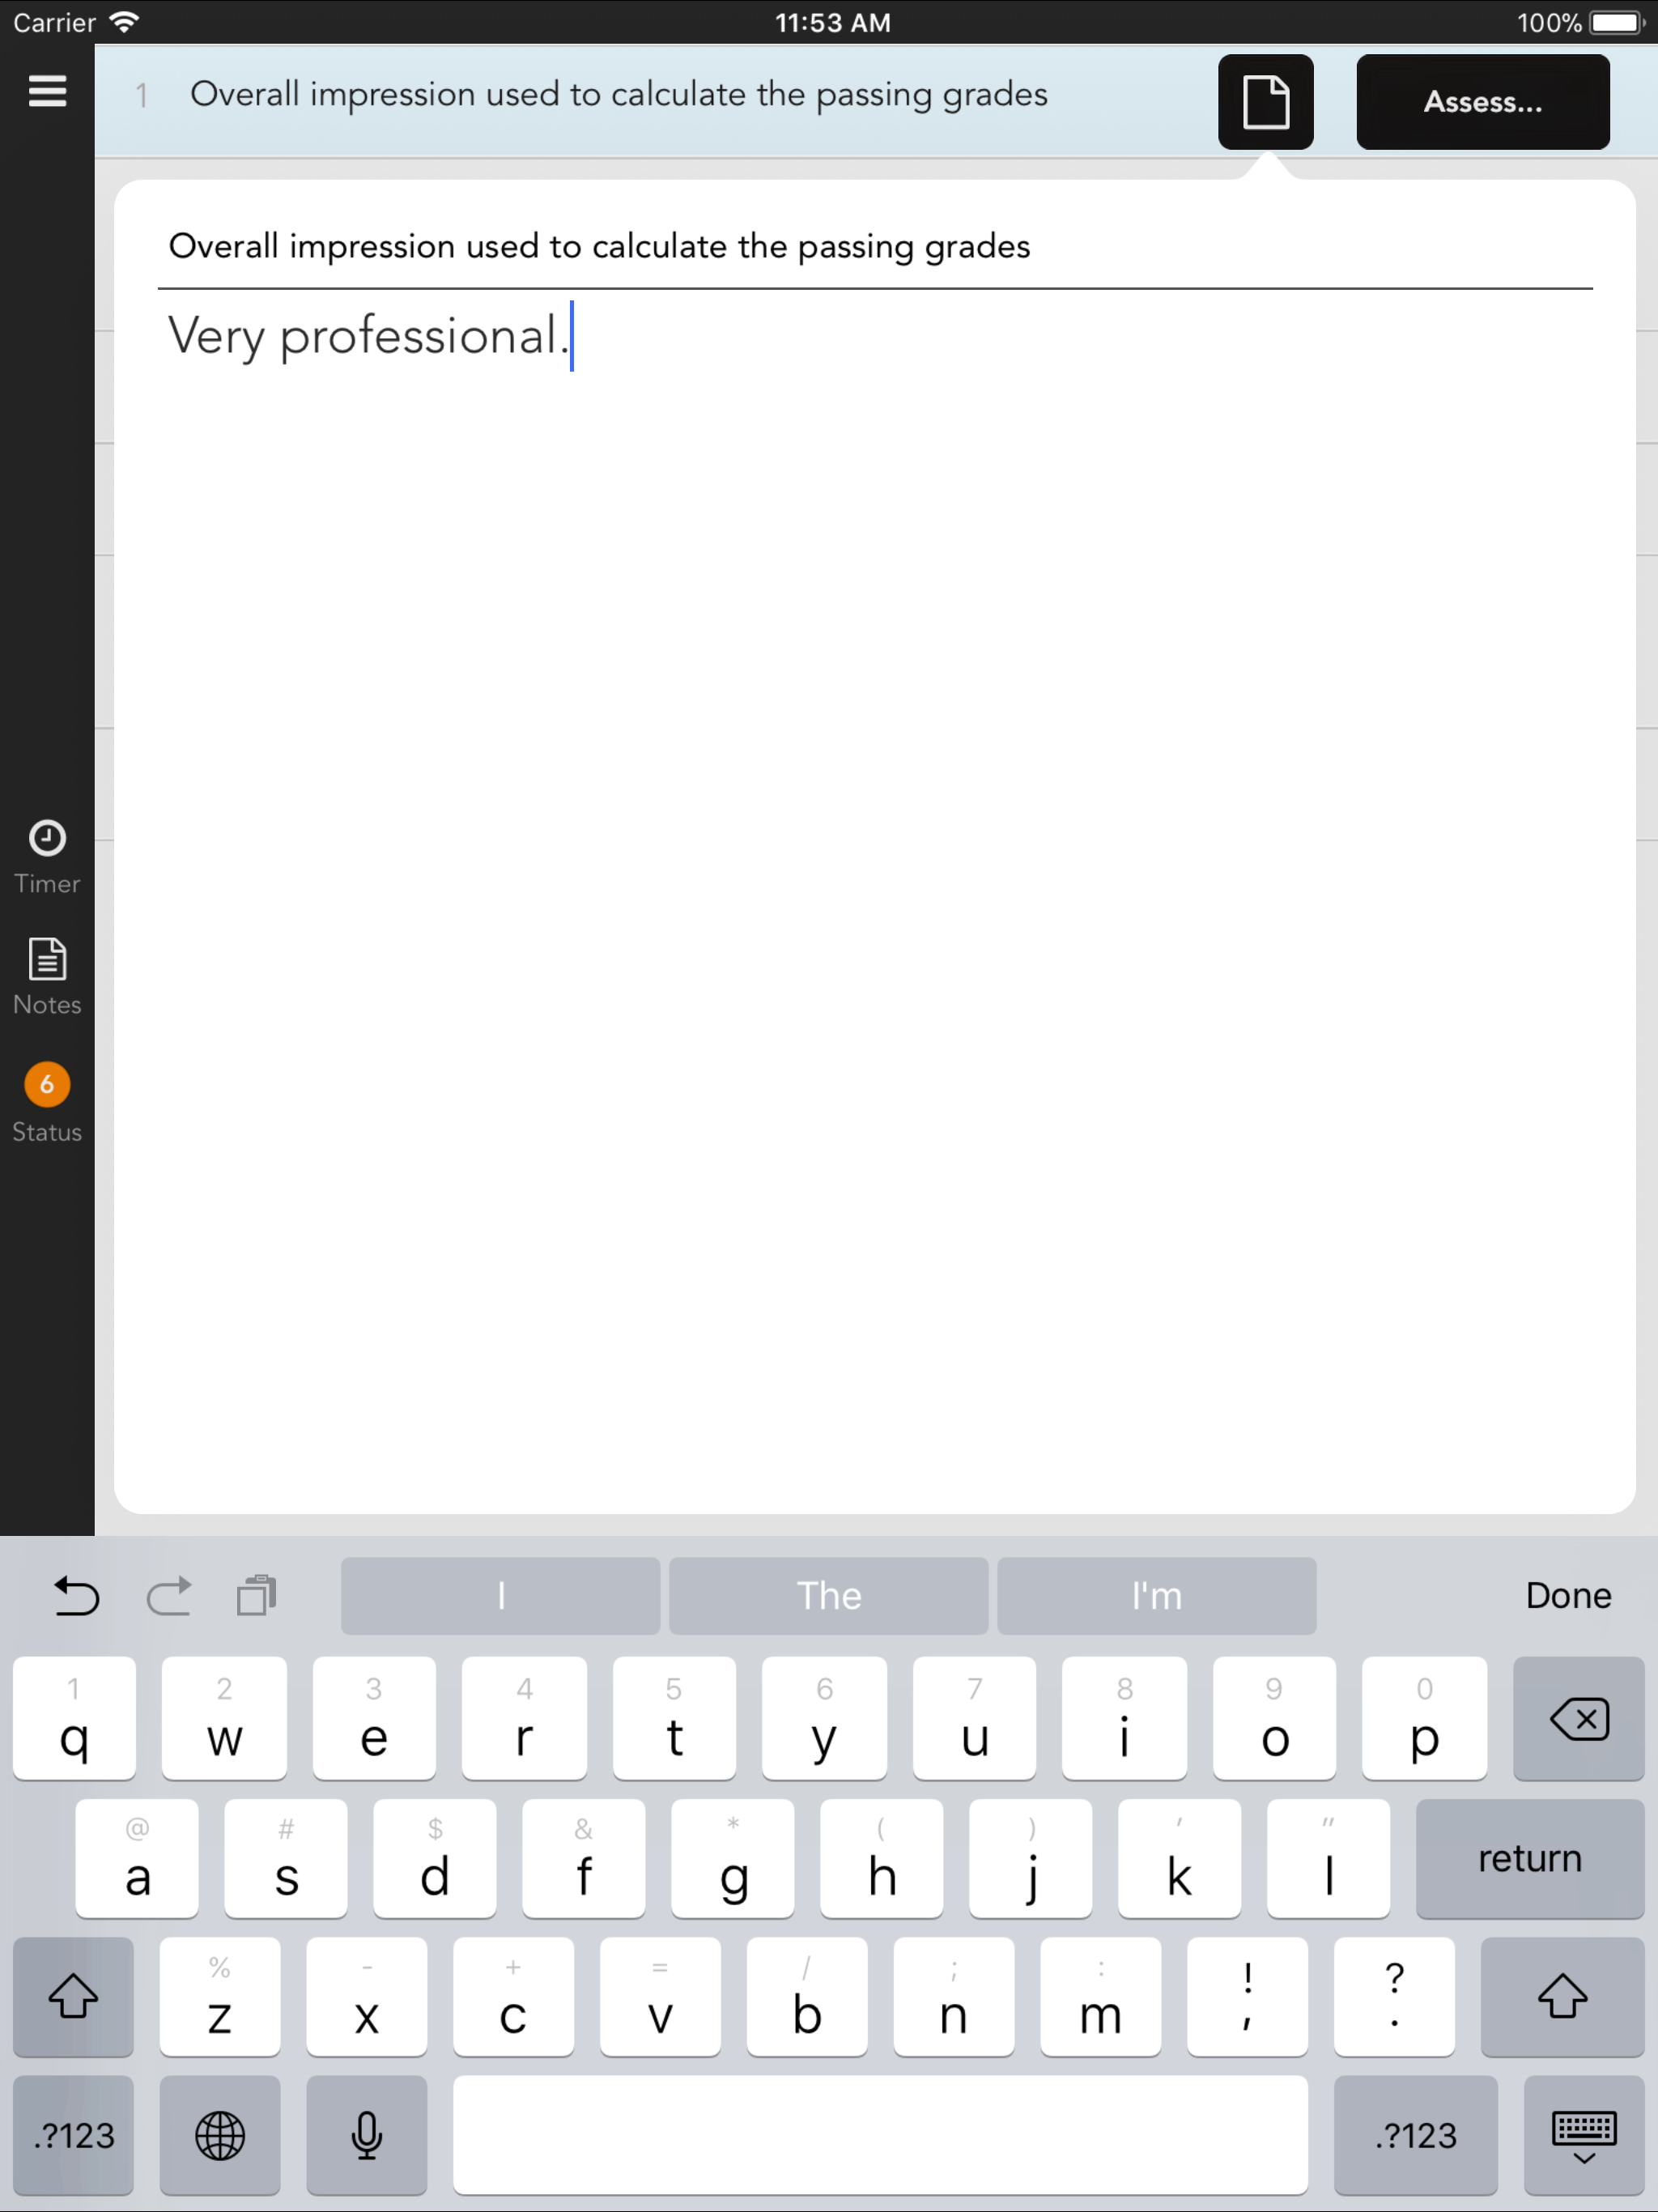Tap the backspace delete key
This screenshot has width=1658, height=2212.
1578,1718
